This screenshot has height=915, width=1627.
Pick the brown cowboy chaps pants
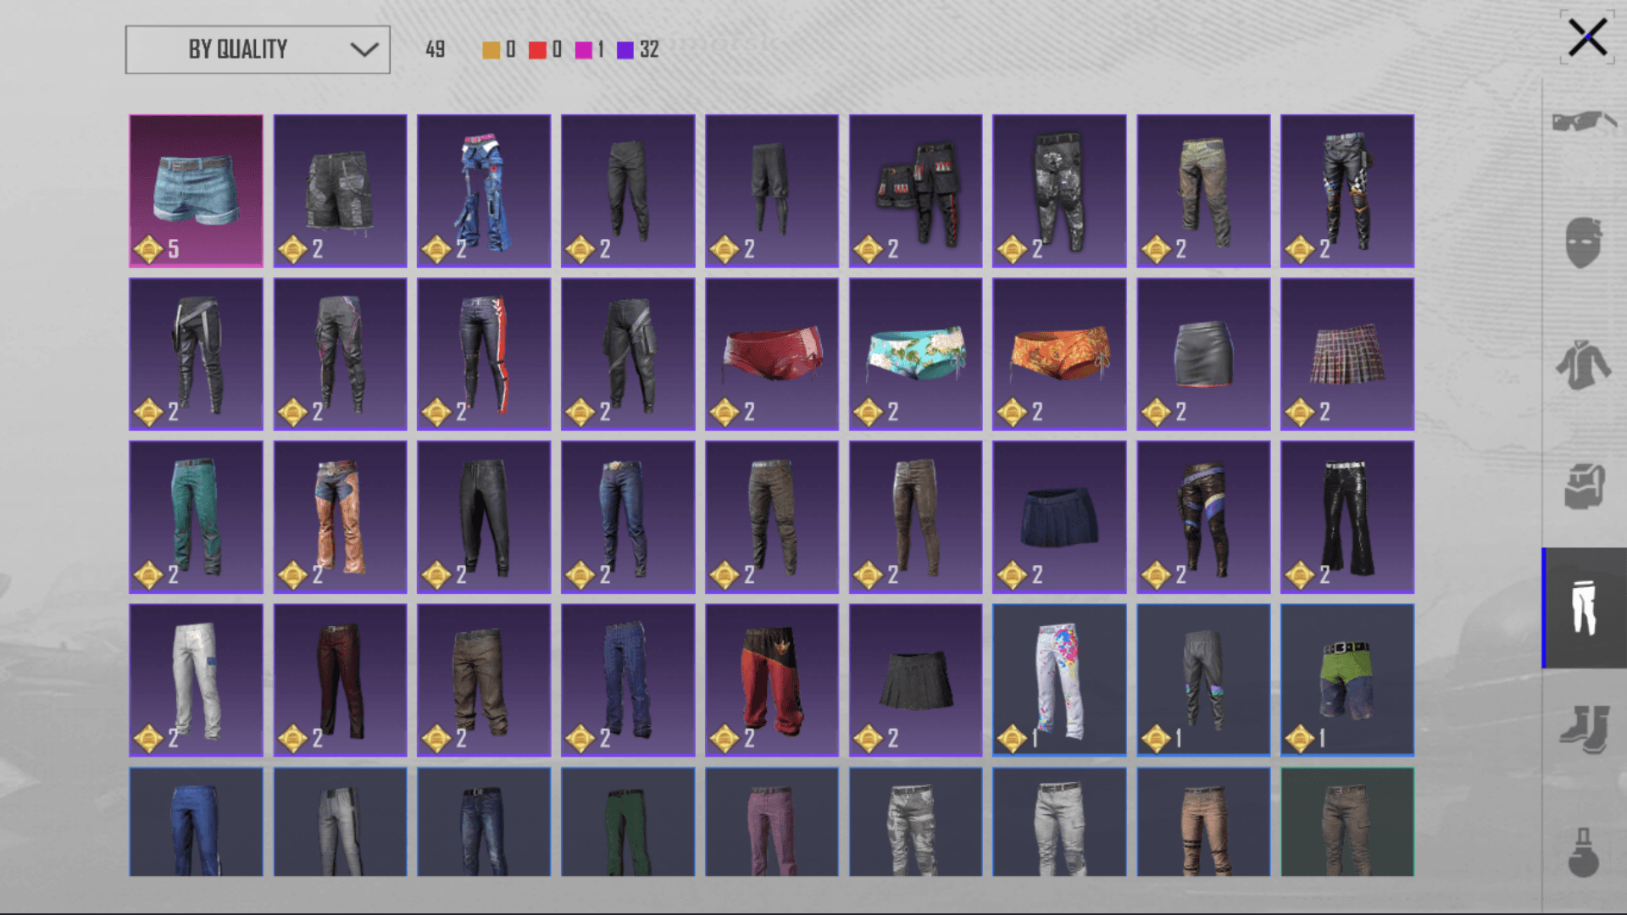(x=340, y=517)
